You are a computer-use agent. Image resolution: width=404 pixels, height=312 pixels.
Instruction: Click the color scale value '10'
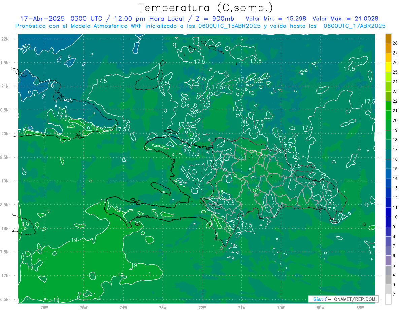[395, 217]
